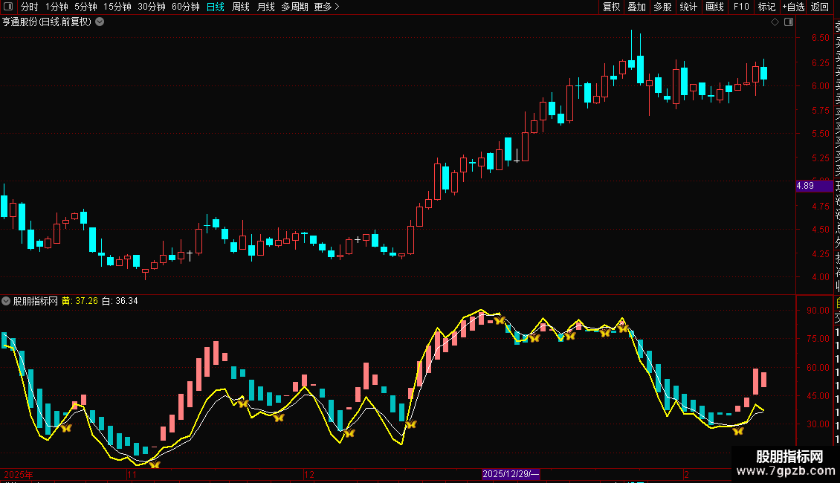Select the 5分钟 timeframe
Screen dimensions: 840x483
(85, 7)
